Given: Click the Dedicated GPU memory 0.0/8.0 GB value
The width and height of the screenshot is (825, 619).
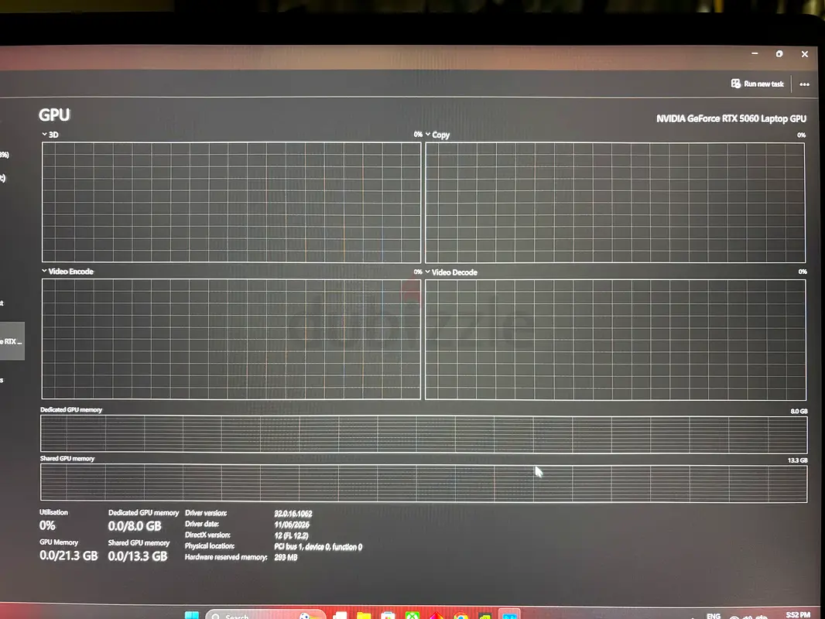Looking at the screenshot, I should point(135,526).
